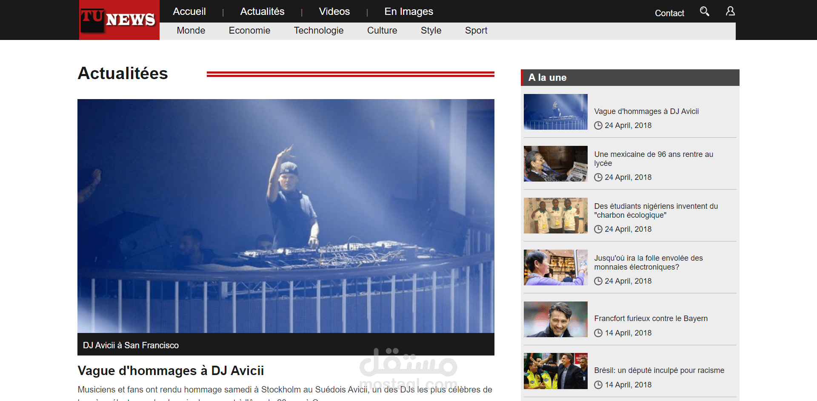Click main headline Vague d'hommages à DJ Avicii

tap(171, 371)
